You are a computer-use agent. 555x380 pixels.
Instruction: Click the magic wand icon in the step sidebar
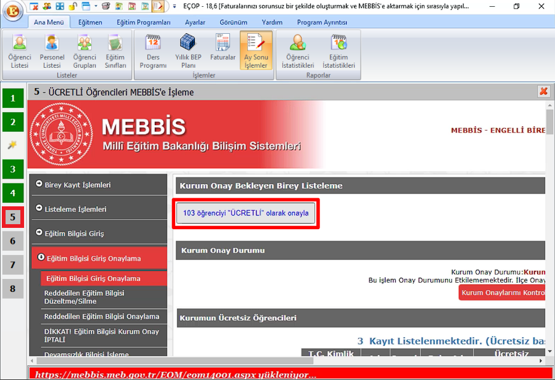[x=12, y=145]
